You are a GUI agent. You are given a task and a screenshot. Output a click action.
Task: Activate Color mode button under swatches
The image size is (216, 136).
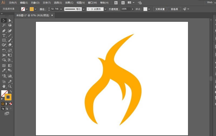pos(3,104)
